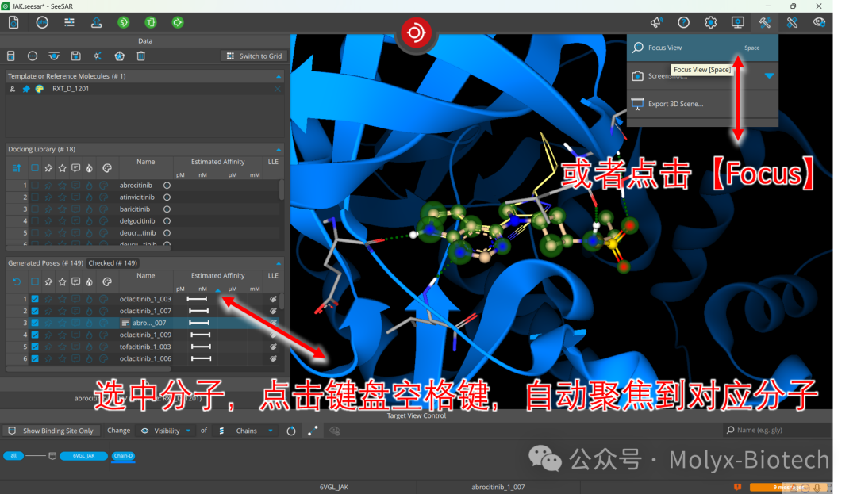
Task: Collapse the Generated Poses section
Action: [279, 263]
